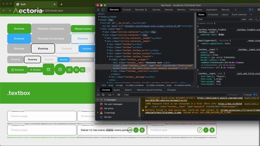Open the Recorder panel tab
This screenshot has height=146, width=260.
pyautogui.click(x=141, y=10)
